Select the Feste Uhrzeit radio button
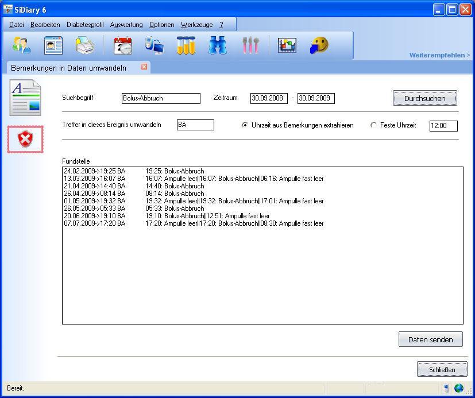The image size is (475, 398). (x=373, y=125)
